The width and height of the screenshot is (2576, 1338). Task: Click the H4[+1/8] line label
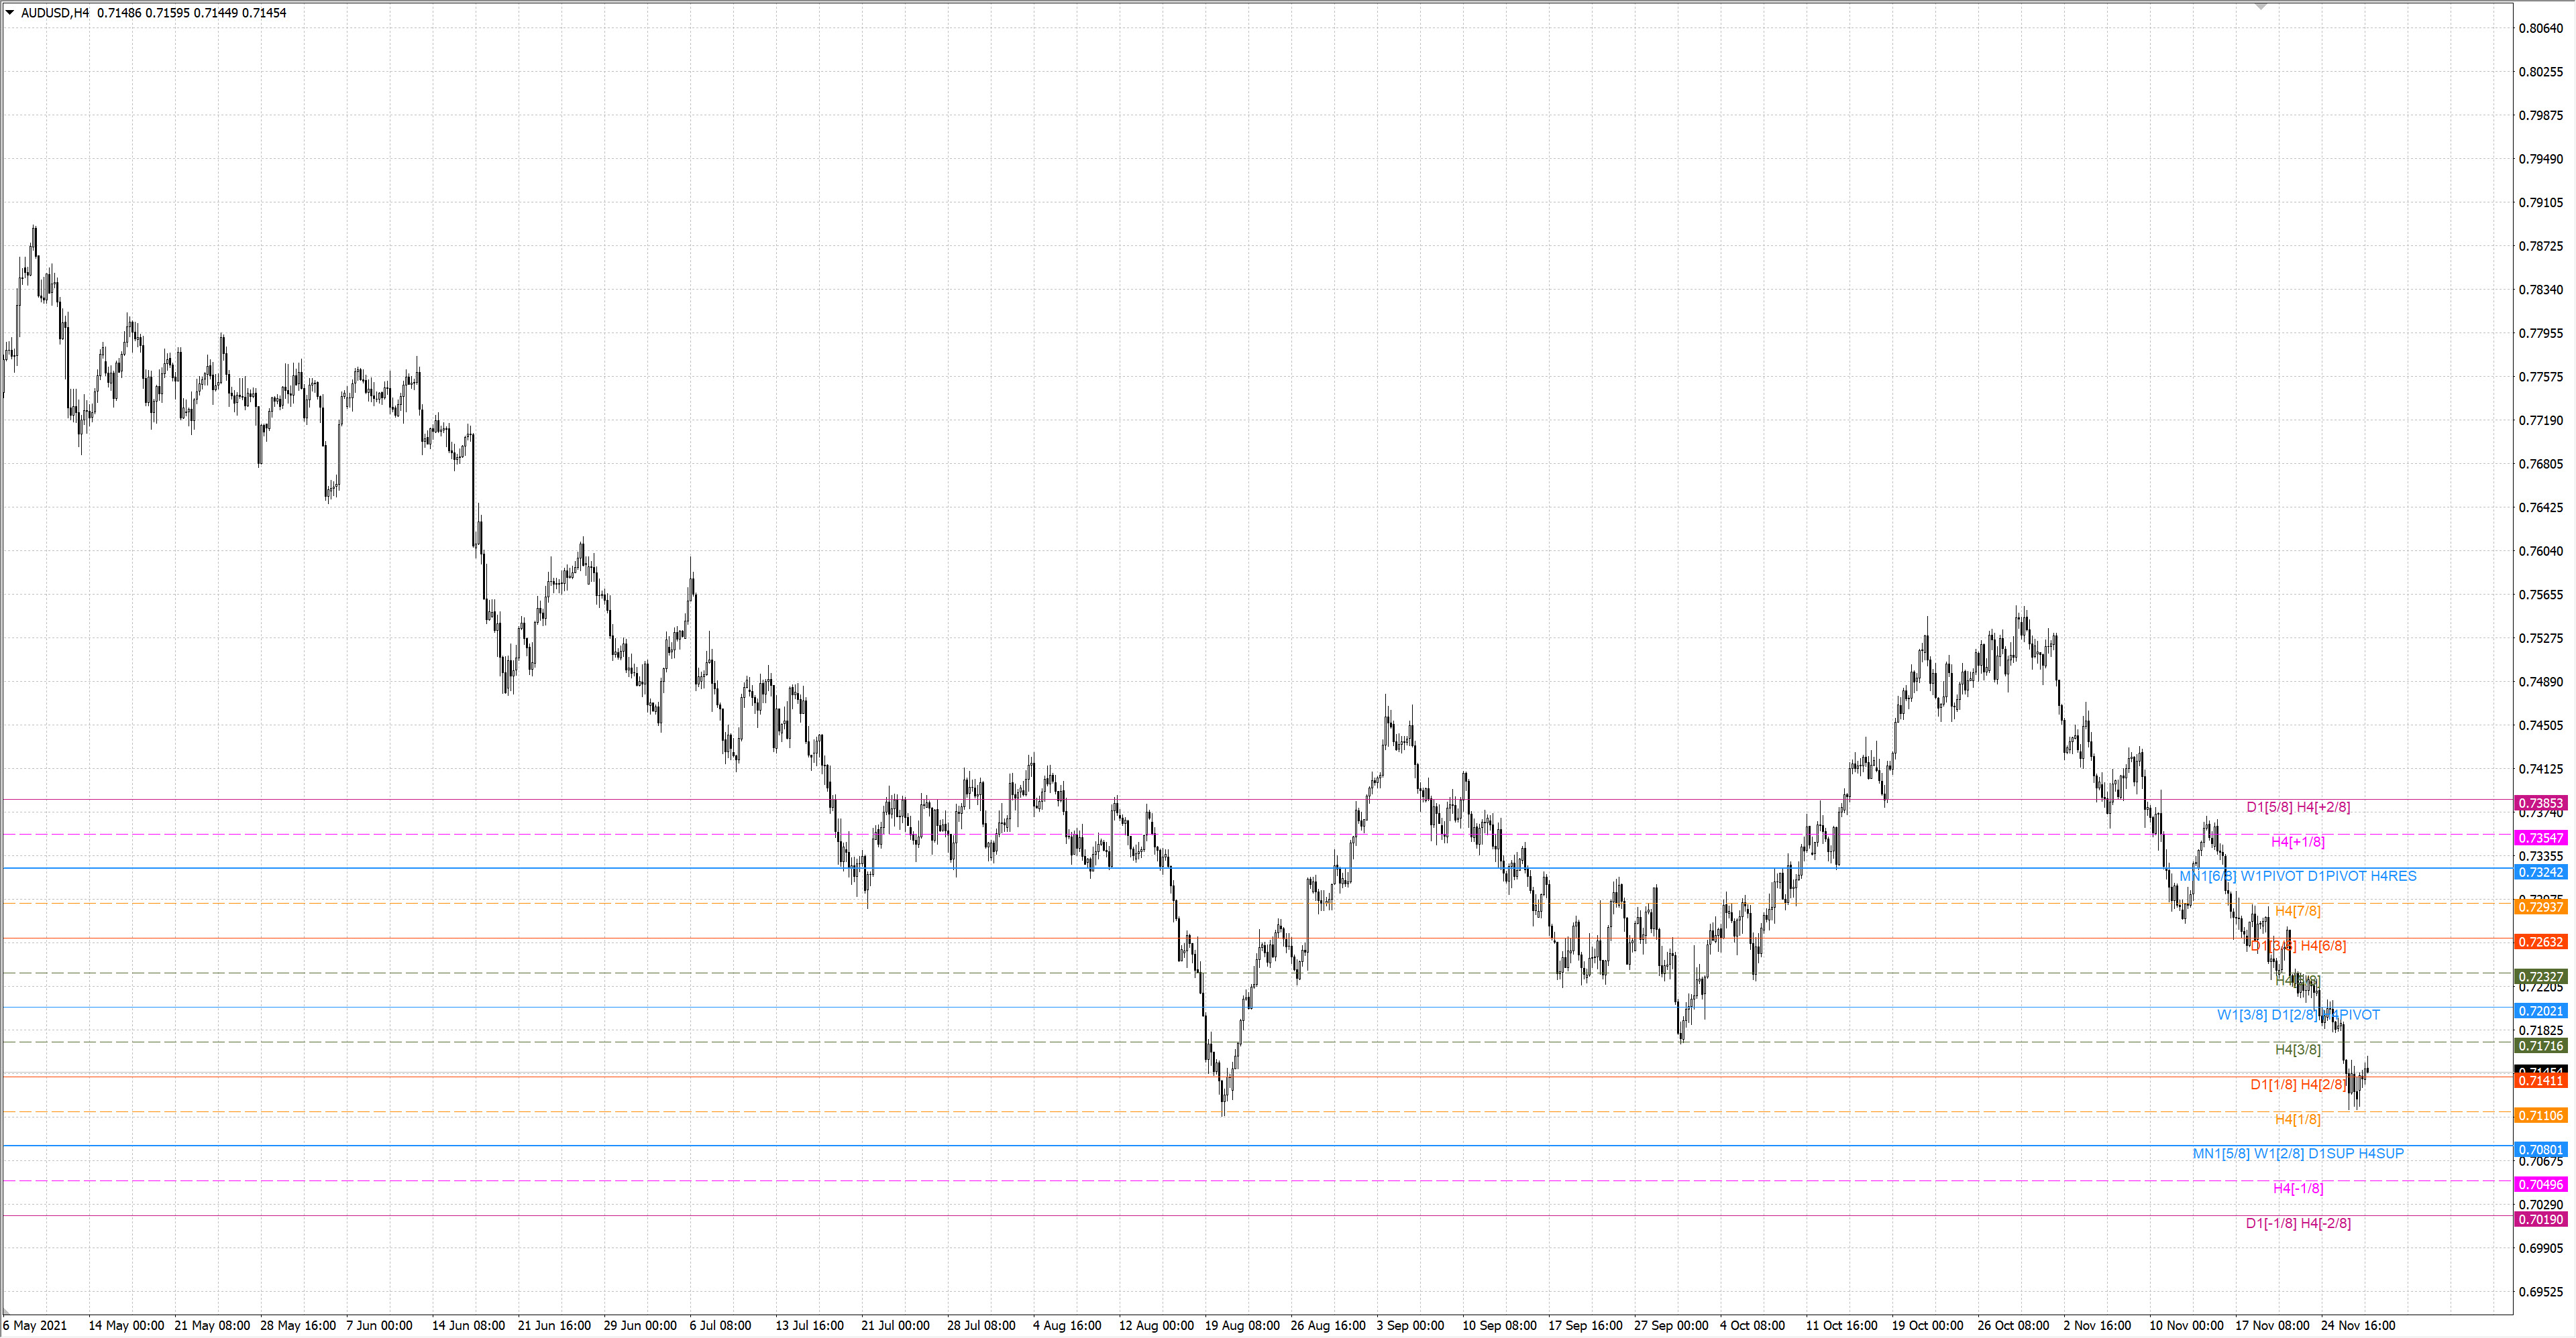click(2297, 841)
